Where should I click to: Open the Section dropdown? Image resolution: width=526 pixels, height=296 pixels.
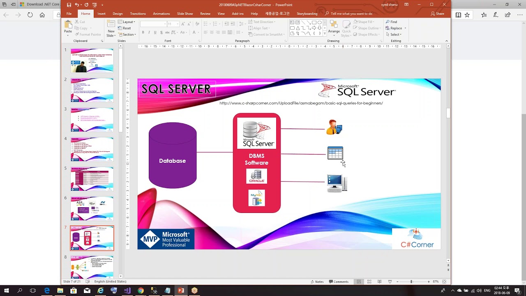tap(127, 35)
